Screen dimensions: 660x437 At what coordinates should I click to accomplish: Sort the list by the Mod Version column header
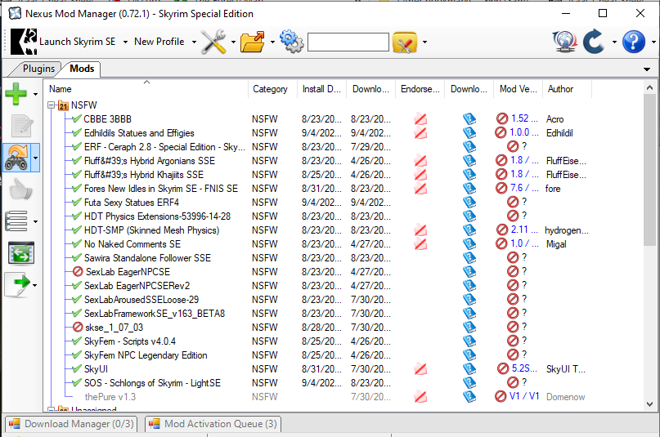click(519, 89)
